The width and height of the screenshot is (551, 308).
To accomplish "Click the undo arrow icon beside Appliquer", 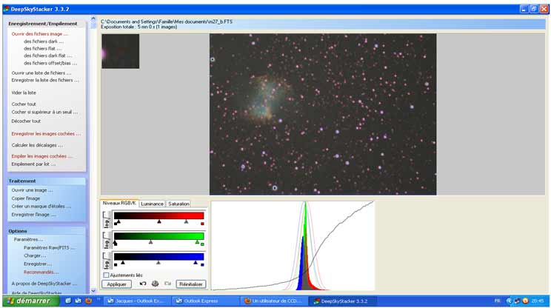I will click(143, 284).
